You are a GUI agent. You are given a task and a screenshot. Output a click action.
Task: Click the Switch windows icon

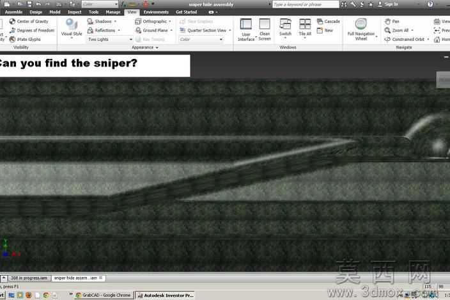(x=285, y=24)
